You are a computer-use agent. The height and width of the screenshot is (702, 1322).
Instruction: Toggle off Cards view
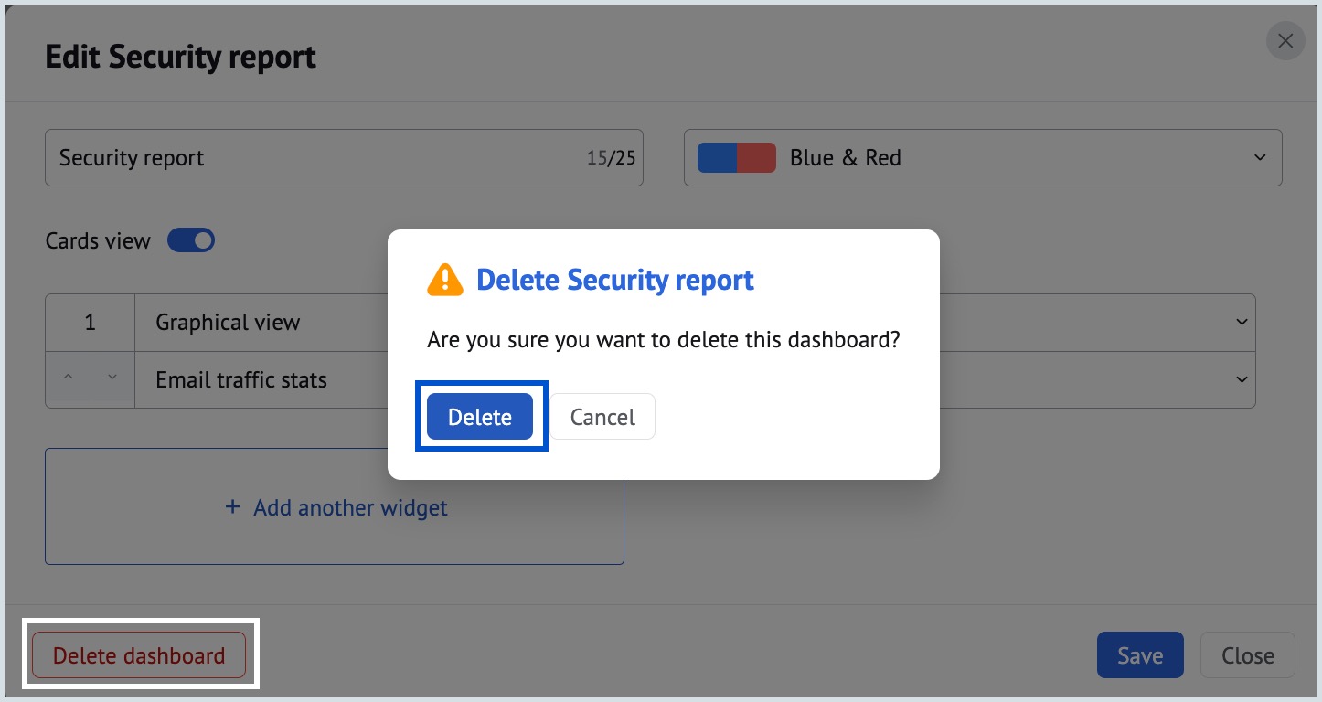tap(191, 239)
